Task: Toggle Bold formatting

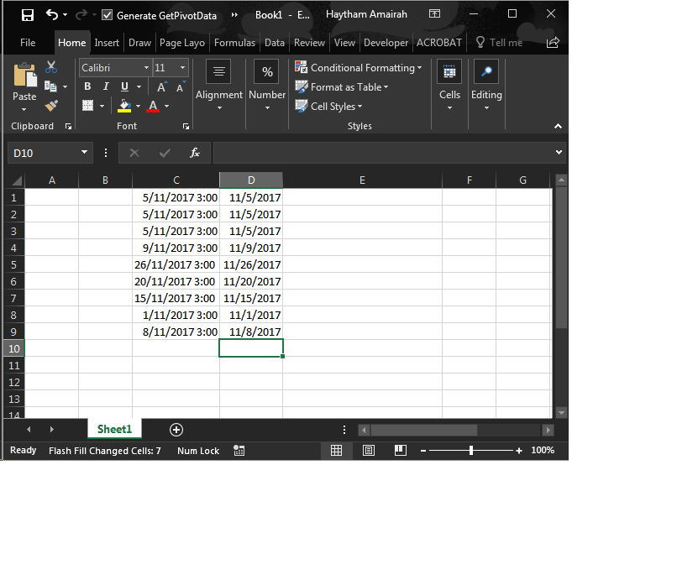Action: pos(87,86)
